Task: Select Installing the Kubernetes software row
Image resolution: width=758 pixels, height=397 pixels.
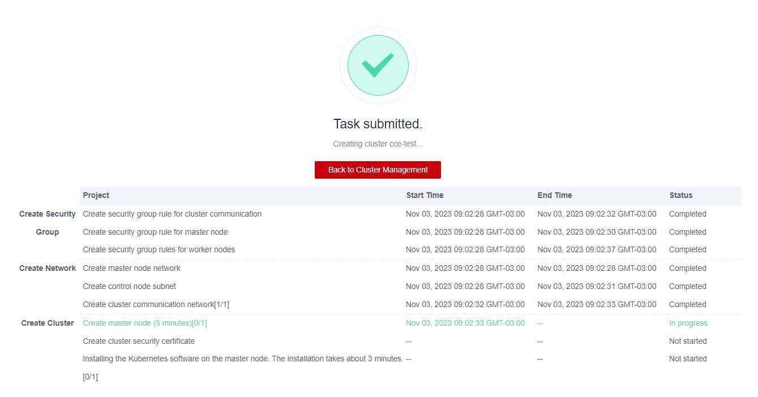Action: tap(243, 359)
